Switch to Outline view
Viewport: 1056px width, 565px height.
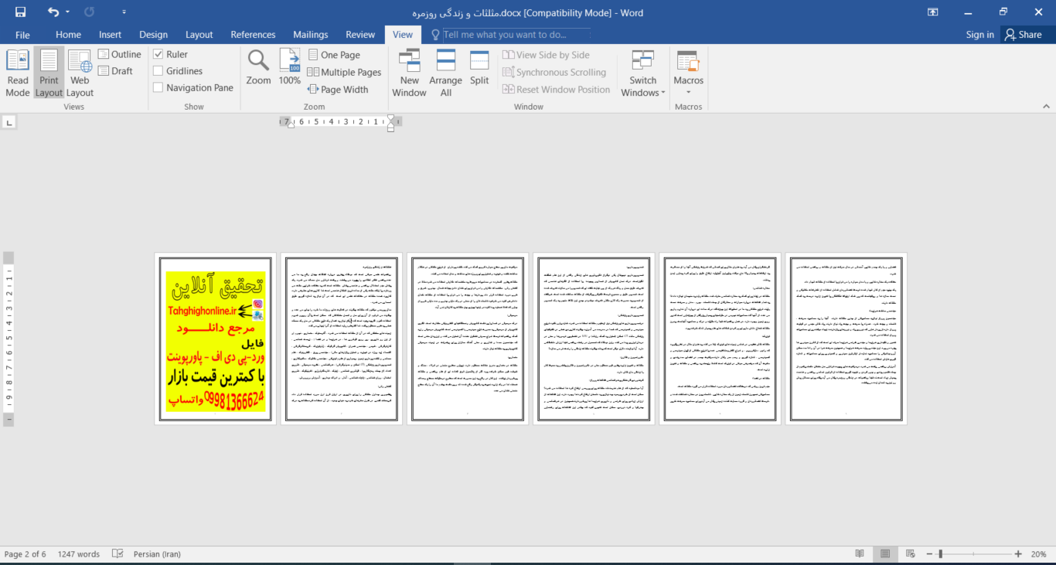click(120, 54)
